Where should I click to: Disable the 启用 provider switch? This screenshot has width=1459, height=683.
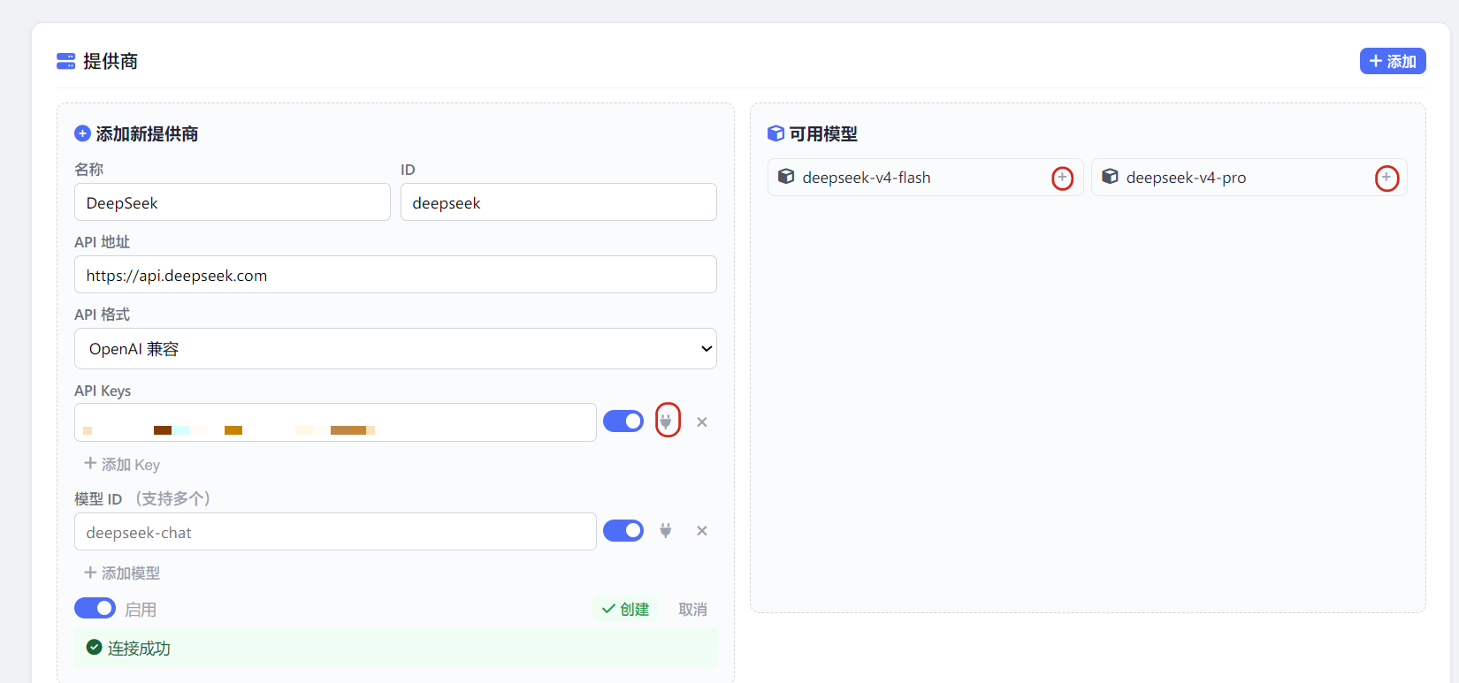[x=95, y=608]
